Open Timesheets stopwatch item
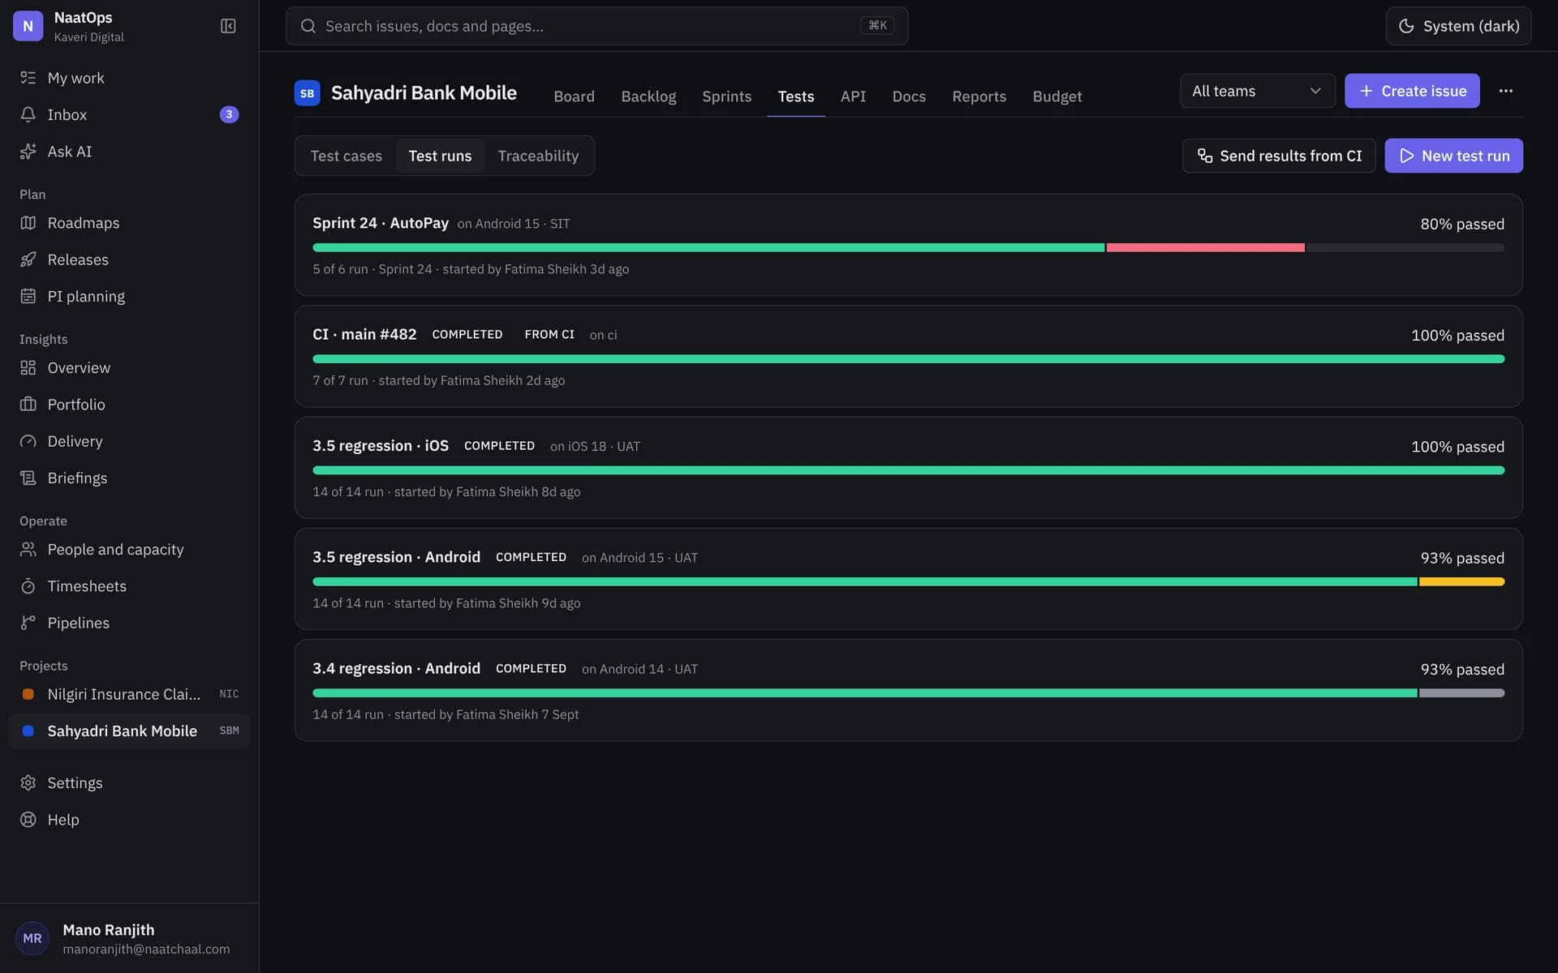This screenshot has width=1558, height=973. point(129,585)
